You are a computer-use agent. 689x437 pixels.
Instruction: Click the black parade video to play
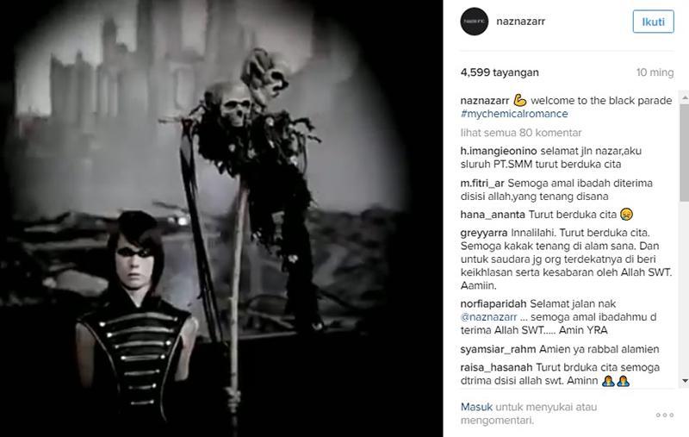click(221, 219)
